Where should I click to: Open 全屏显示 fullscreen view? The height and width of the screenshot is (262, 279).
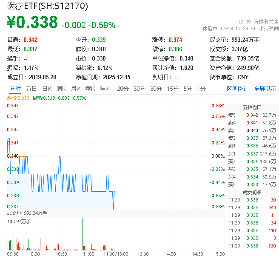click(265, 89)
